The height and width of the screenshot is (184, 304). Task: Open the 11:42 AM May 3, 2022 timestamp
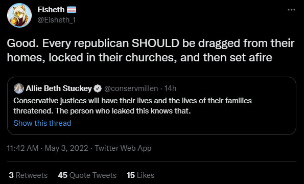coord(48,148)
